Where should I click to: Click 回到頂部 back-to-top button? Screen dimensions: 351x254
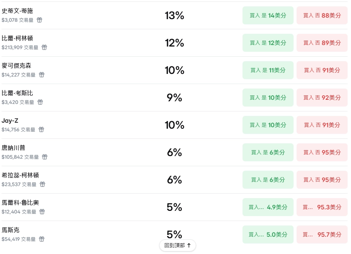178,245
